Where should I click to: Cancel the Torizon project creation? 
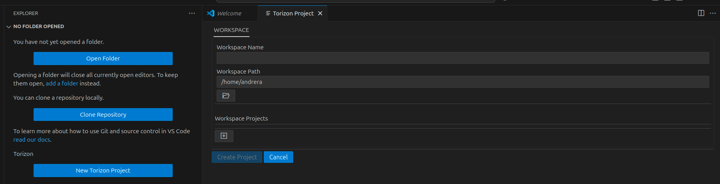pos(278,157)
